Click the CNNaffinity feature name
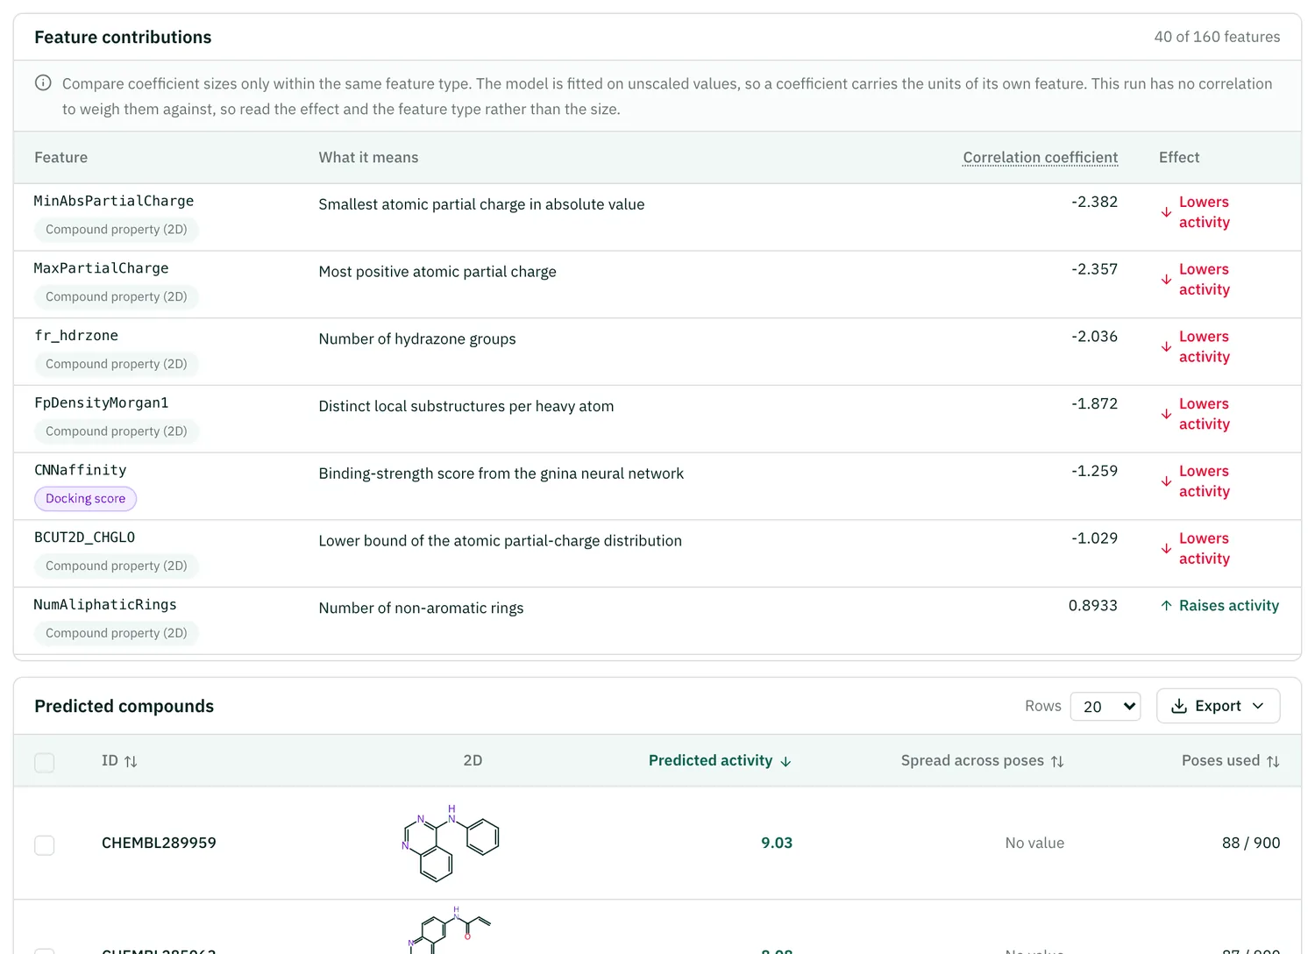Screen dimensions: 1315x954 point(81,470)
